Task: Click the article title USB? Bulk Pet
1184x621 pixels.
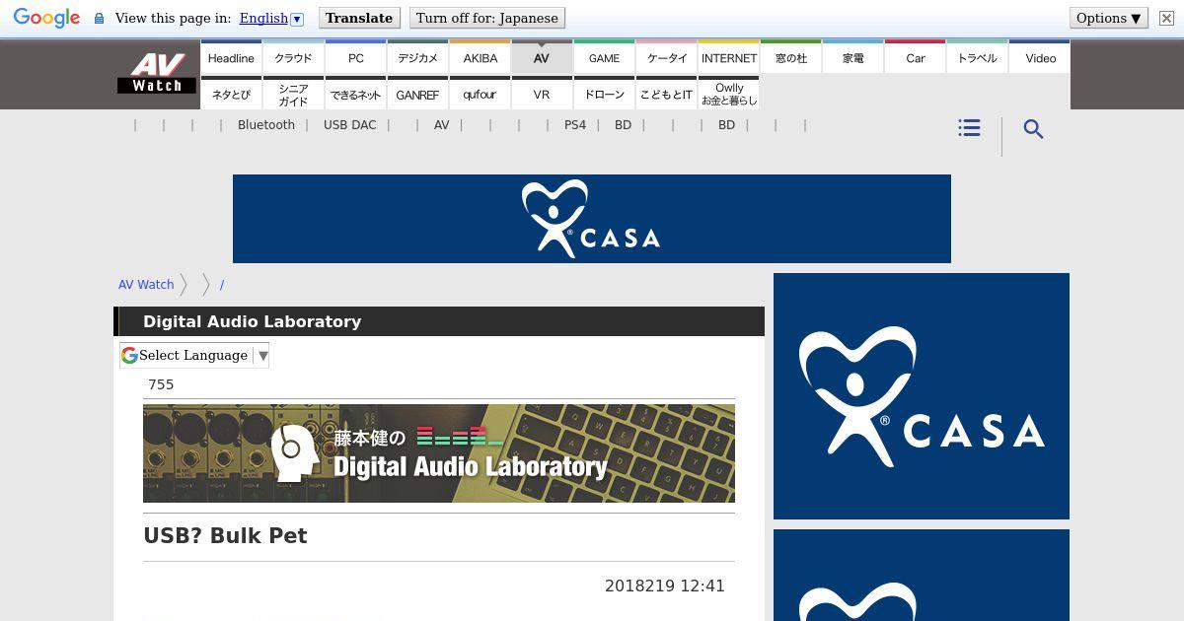Action: point(225,536)
